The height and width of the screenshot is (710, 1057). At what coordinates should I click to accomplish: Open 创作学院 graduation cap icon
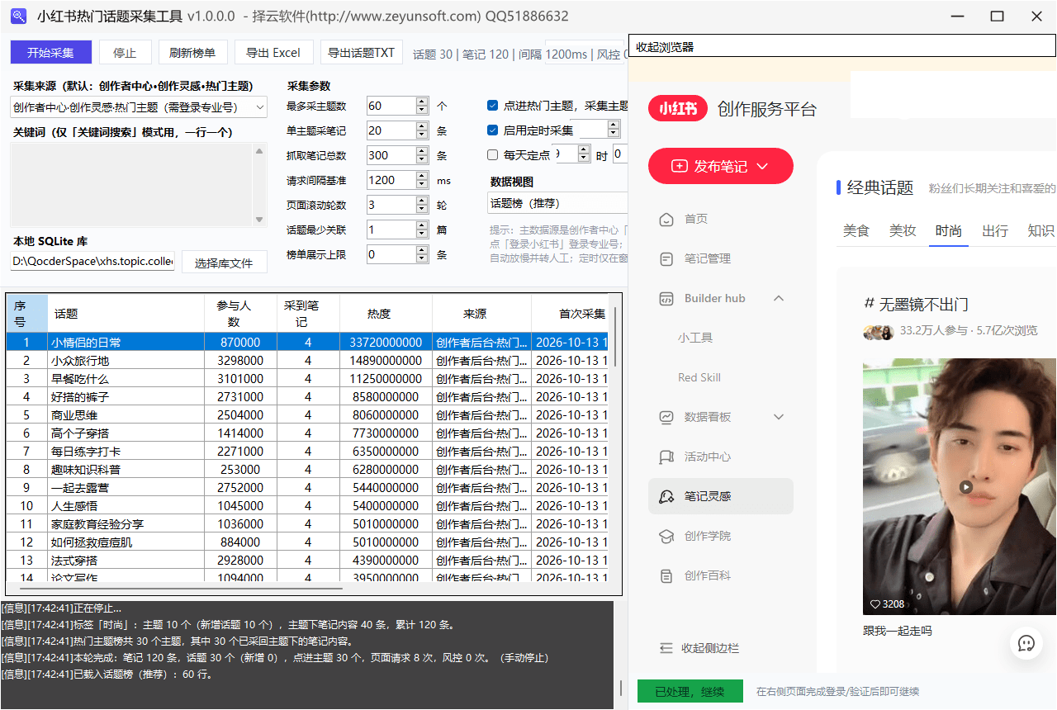pos(666,536)
